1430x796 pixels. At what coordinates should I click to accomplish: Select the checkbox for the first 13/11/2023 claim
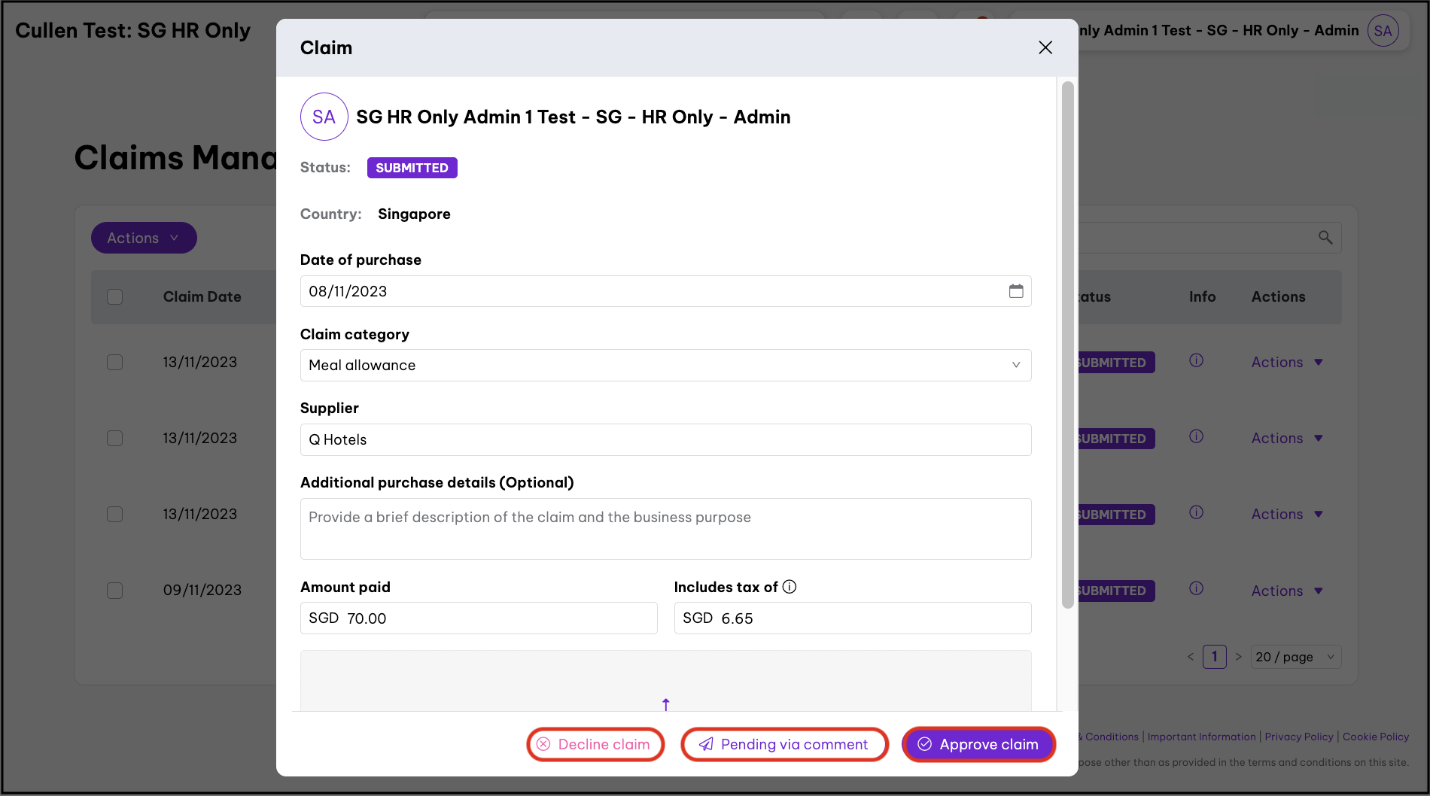coord(115,363)
